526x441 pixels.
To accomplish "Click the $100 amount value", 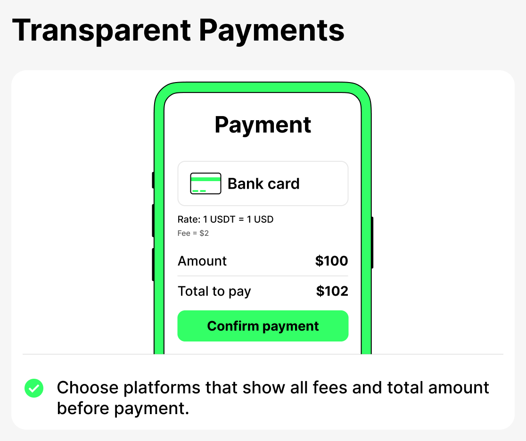I will 331,261.
